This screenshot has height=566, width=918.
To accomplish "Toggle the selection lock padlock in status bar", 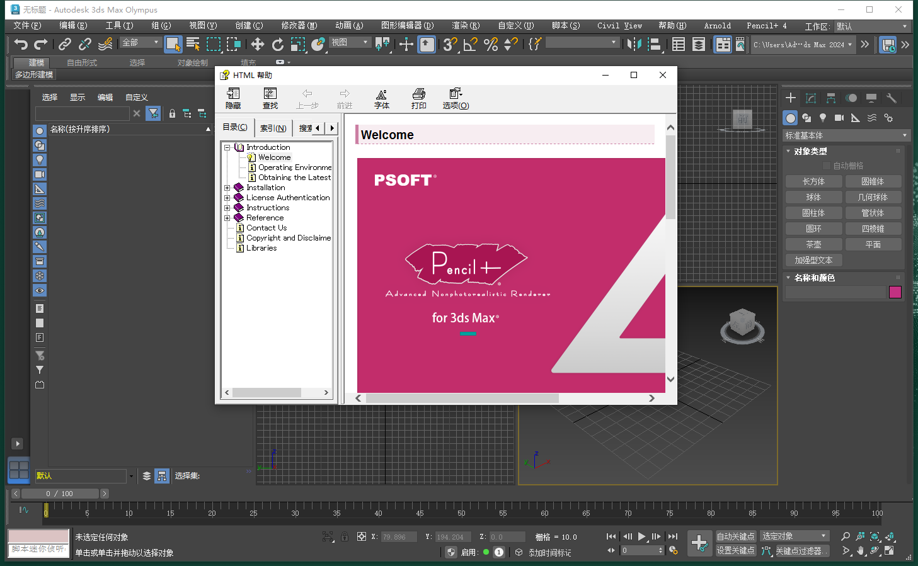I will click(345, 537).
